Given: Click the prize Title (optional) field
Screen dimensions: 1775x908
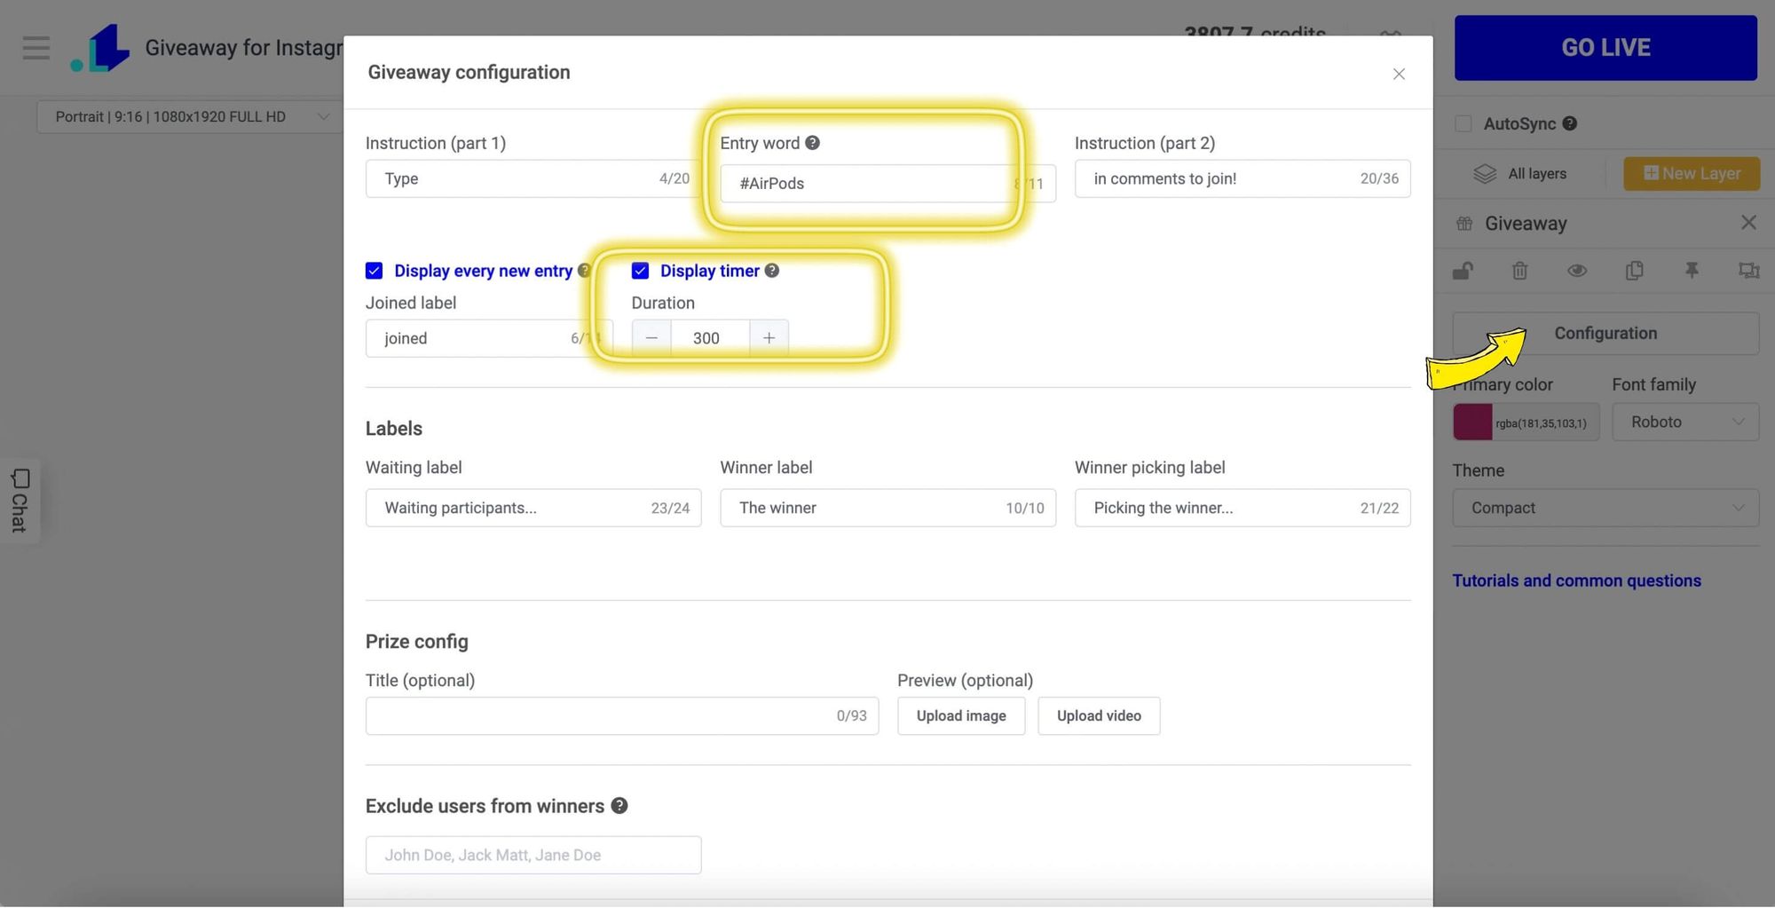Looking at the screenshot, I should (621, 715).
